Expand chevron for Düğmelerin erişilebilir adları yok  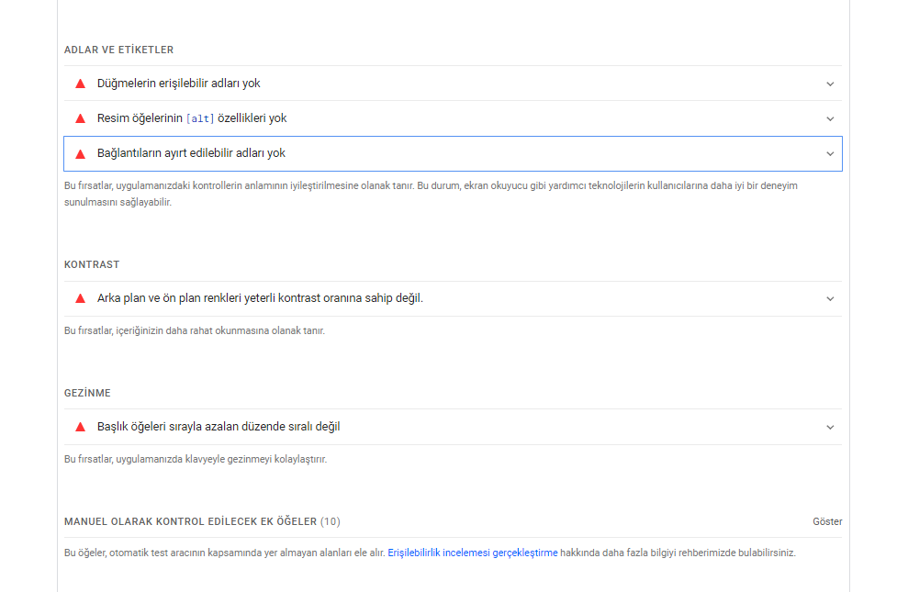830,84
